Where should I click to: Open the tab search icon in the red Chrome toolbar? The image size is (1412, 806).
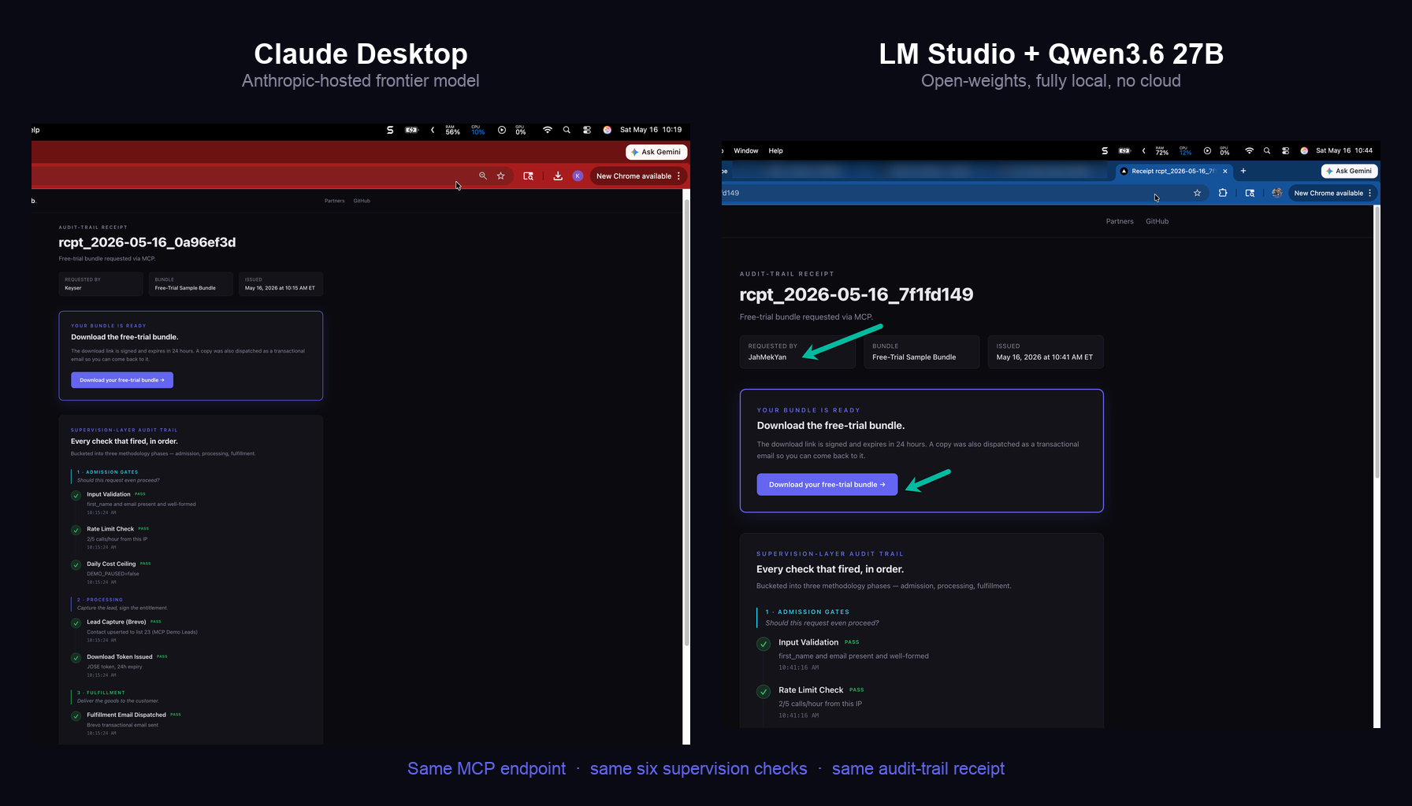pos(528,176)
